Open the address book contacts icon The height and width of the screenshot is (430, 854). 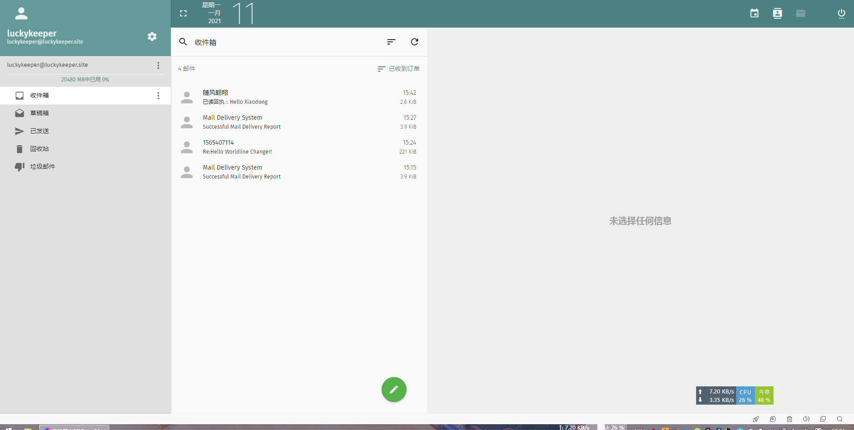tap(777, 13)
